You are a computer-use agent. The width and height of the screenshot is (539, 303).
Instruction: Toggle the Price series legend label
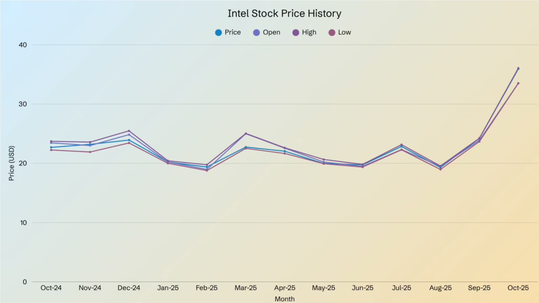click(233, 33)
